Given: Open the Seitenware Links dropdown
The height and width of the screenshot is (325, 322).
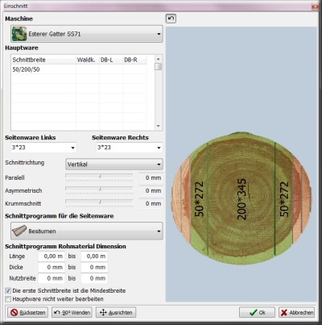Looking at the screenshot, I should pos(43,148).
